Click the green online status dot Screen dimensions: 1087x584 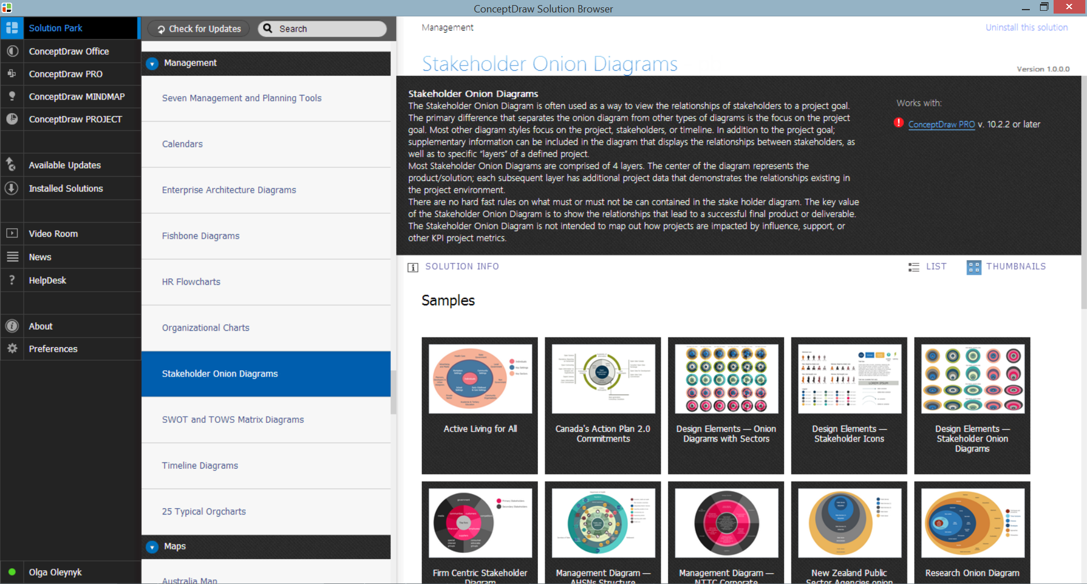click(x=12, y=572)
